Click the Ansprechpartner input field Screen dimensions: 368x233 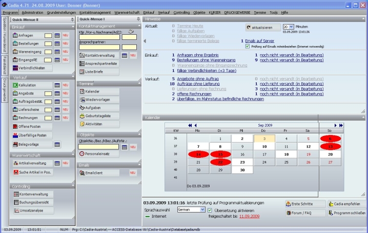point(99,47)
